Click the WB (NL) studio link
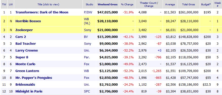Image resolution: width=222 pixels, height=95 pixels. coord(87,21)
